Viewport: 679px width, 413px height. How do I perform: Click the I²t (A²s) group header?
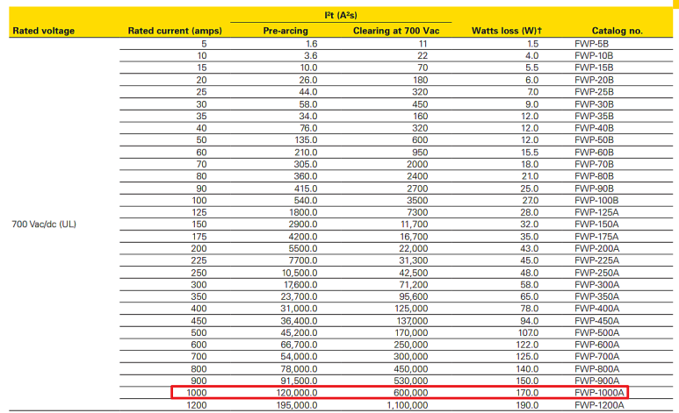tap(341, 15)
